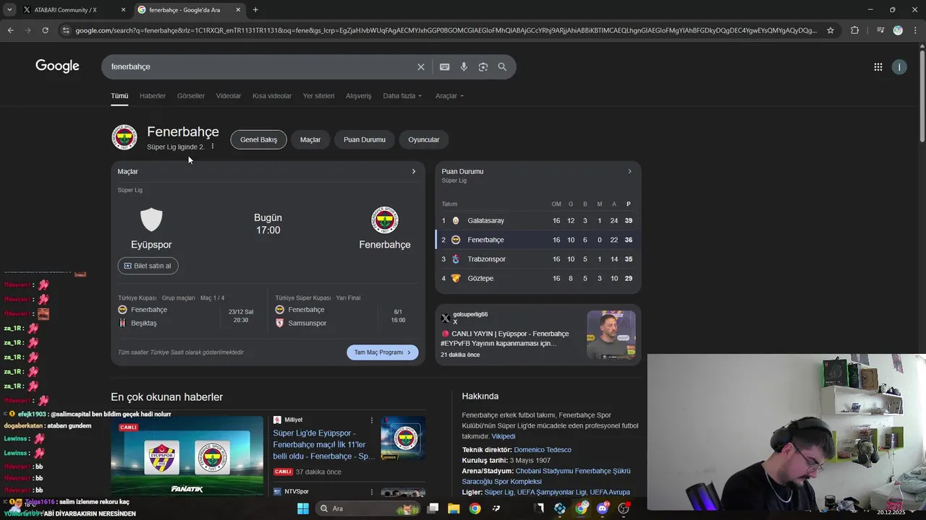View site information icon in address bar
Screen dimensions: 926x520
click(x=66, y=30)
